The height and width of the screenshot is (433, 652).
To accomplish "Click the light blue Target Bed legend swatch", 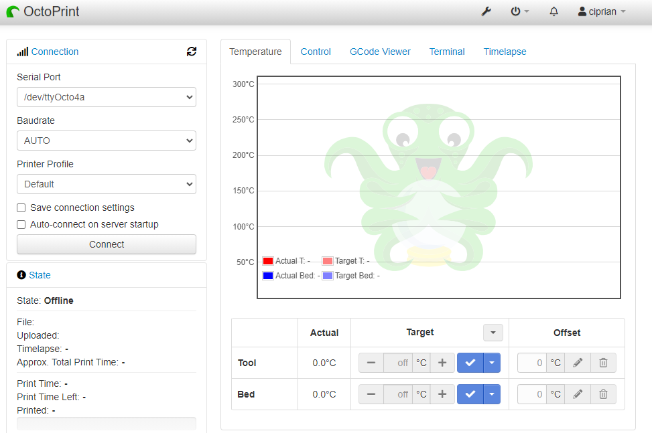I will click(x=328, y=276).
